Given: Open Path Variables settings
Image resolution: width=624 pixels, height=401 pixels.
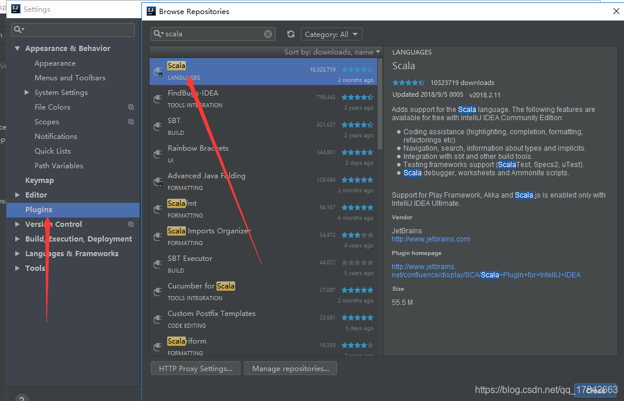Looking at the screenshot, I should pyautogui.click(x=59, y=166).
